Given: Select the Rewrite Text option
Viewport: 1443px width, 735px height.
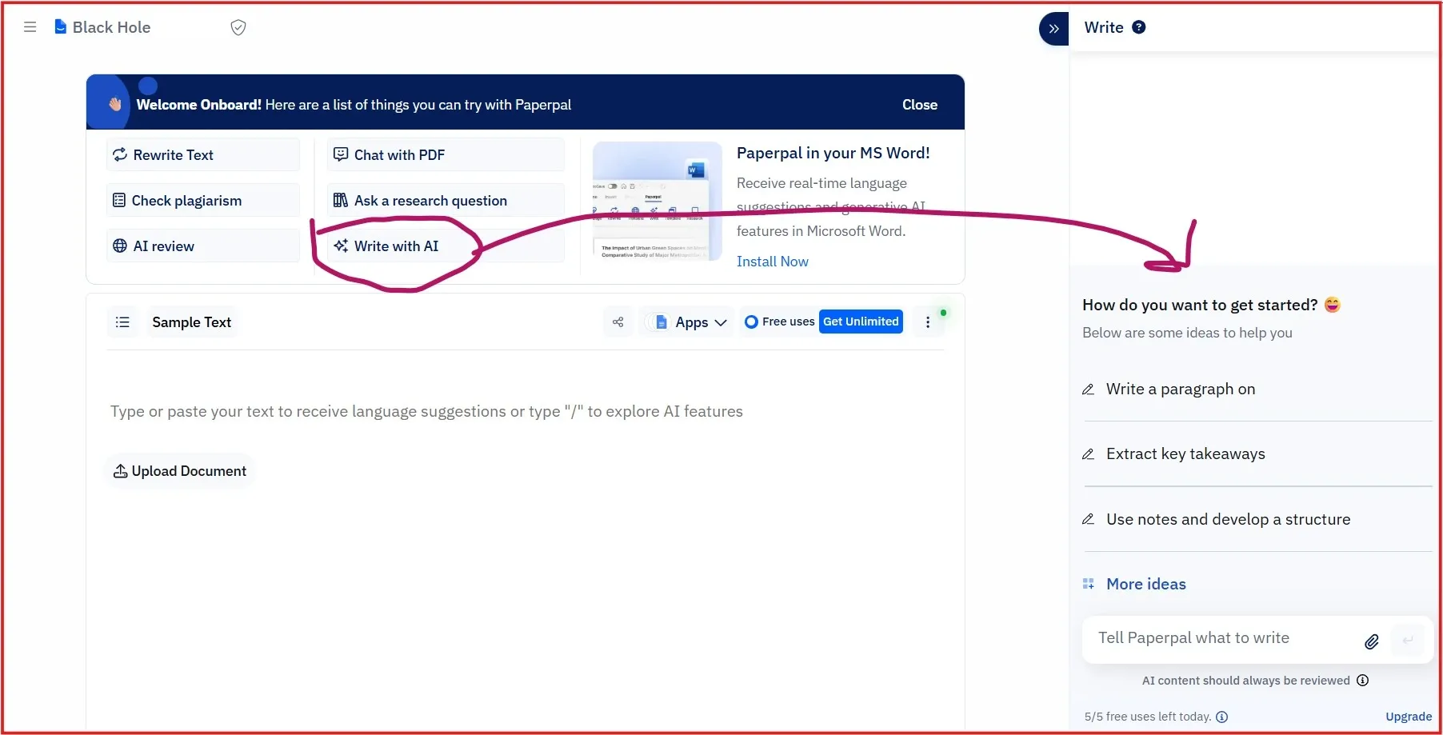Looking at the screenshot, I should coord(203,154).
